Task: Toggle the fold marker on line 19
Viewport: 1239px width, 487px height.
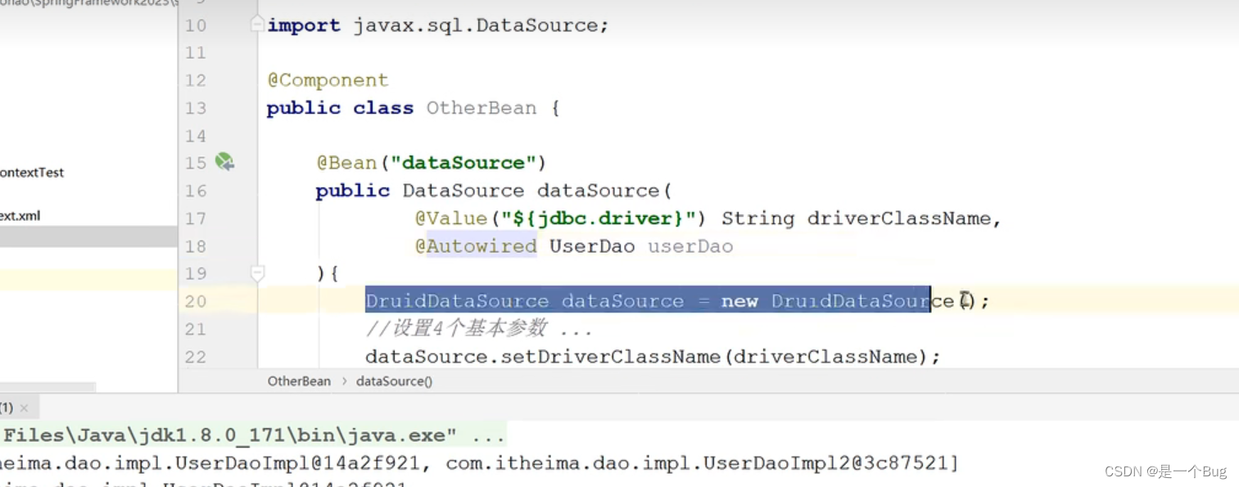Action: 257,273
